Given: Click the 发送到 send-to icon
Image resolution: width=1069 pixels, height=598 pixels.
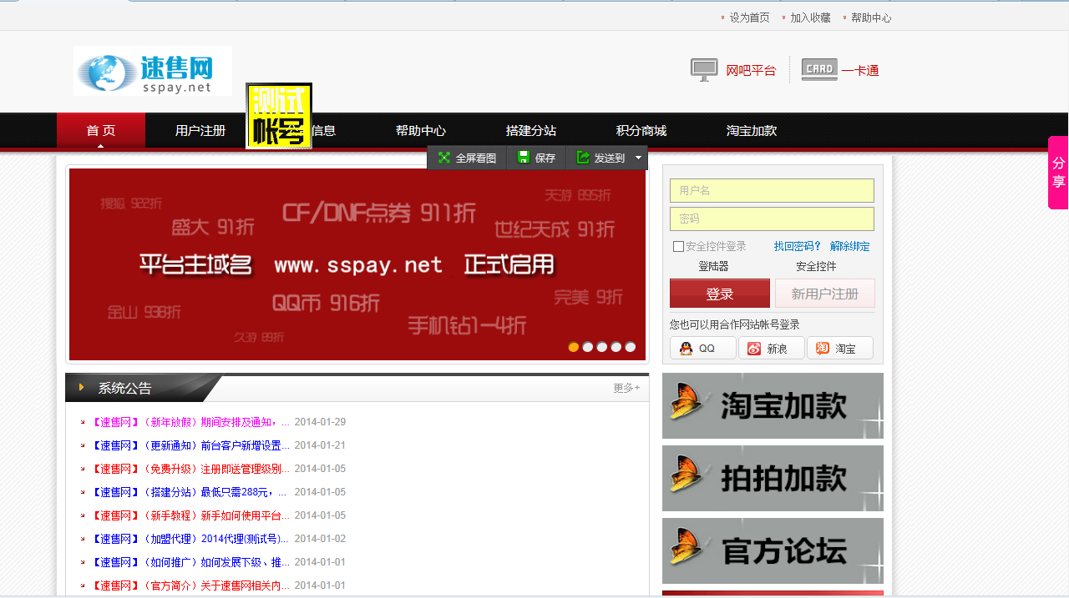Looking at the screenshot, I should pyautogui.click(x=582, y=158).
